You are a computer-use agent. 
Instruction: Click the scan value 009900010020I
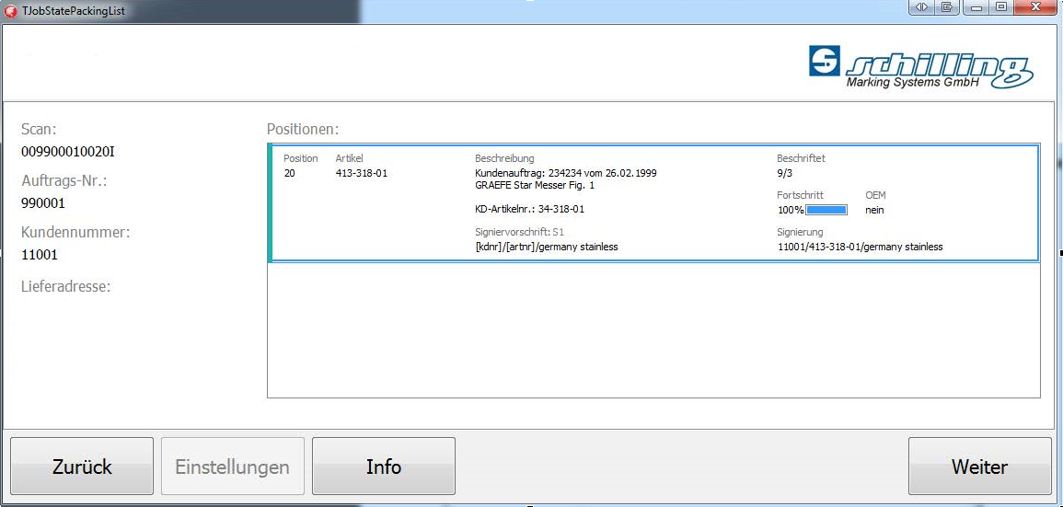point(68,151)
